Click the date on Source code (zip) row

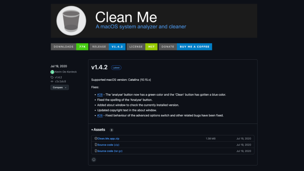coord(244,145)
